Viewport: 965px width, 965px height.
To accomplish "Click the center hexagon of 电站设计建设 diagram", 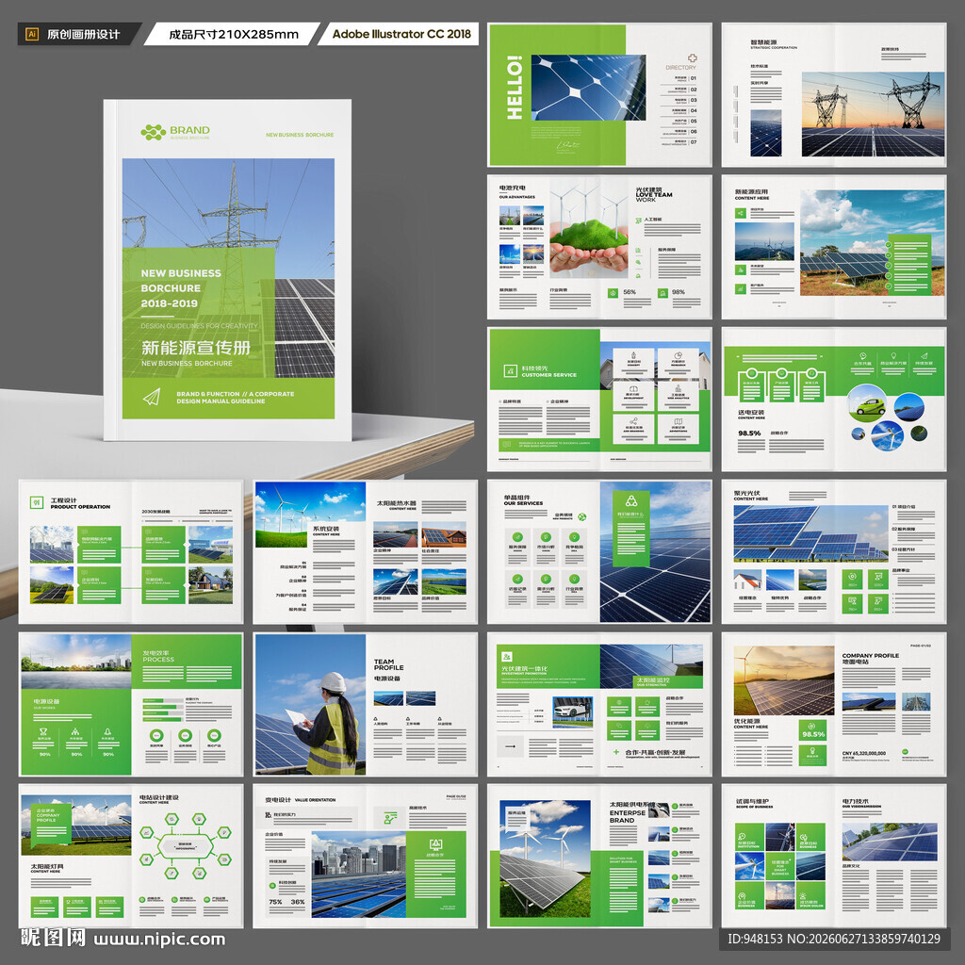I will pos(186,847).
